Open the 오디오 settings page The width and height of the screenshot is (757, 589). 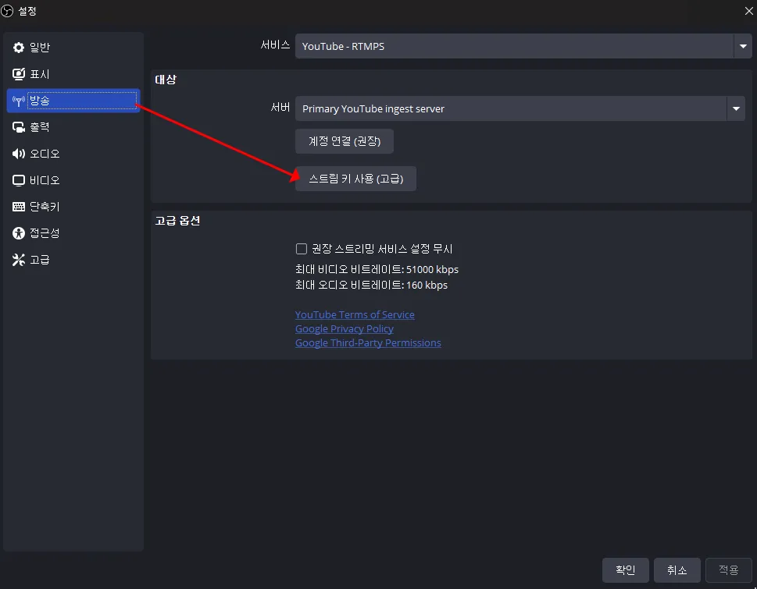(x=73, y=154)
